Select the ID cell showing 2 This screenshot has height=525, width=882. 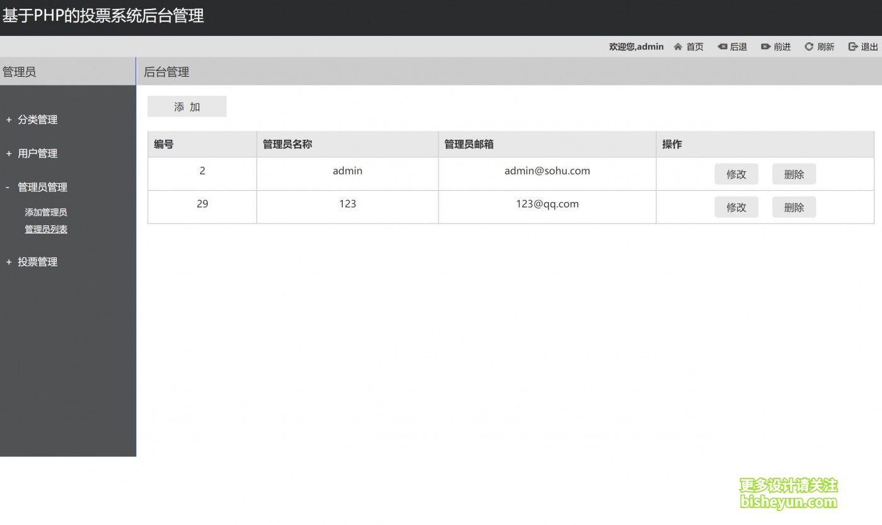coord(202,174)
